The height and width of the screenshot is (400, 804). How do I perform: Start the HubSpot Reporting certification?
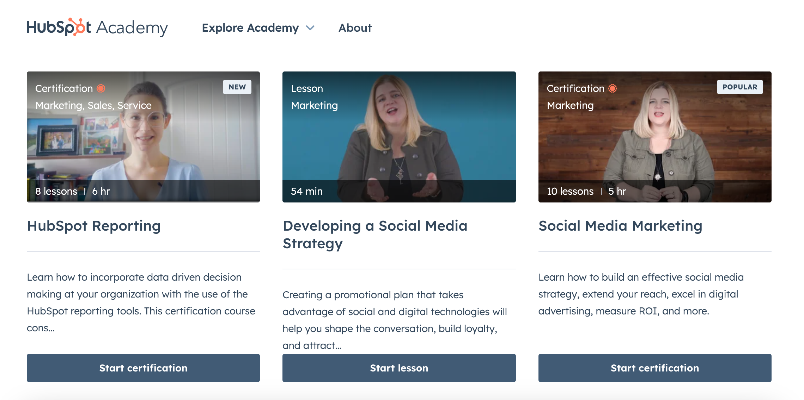tap(143, 368)
